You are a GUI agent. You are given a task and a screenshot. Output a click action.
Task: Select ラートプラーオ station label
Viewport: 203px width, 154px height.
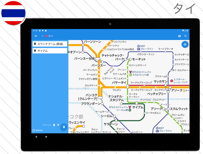click(x=166, y=49)
